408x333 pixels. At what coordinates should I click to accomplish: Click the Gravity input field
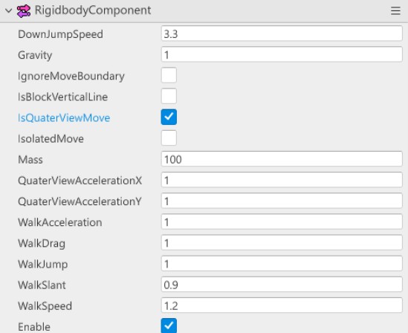(x=282, y=54)
